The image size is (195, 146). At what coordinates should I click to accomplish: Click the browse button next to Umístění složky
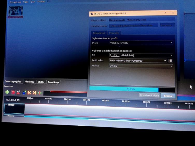pos(168,25)
